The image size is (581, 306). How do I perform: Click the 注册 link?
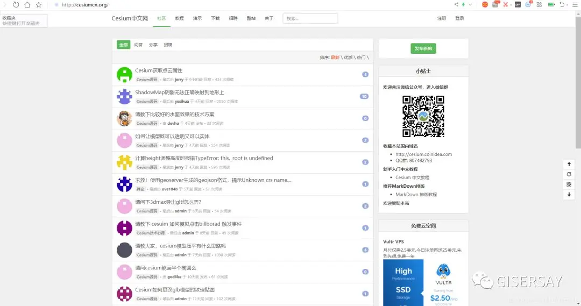pyautogui.click(x=442, y=18)
